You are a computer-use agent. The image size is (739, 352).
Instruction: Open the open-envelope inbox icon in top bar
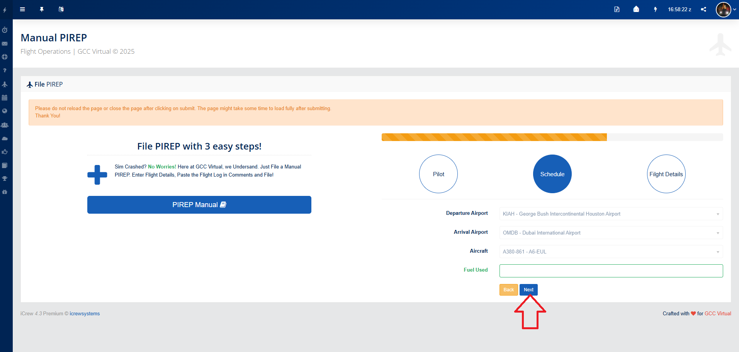(636, 9)
